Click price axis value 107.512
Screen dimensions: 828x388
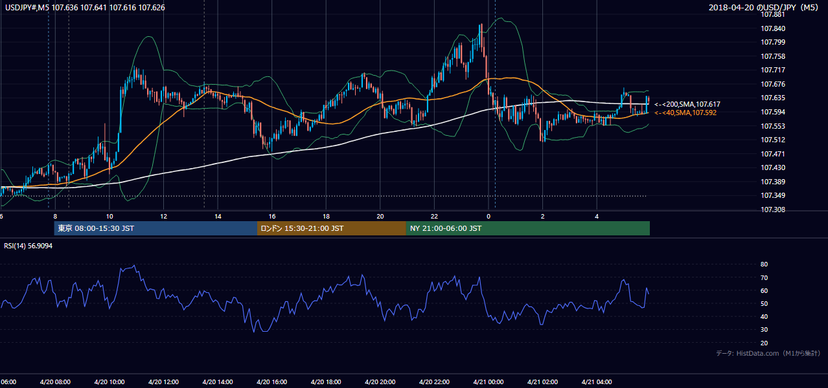774,140
